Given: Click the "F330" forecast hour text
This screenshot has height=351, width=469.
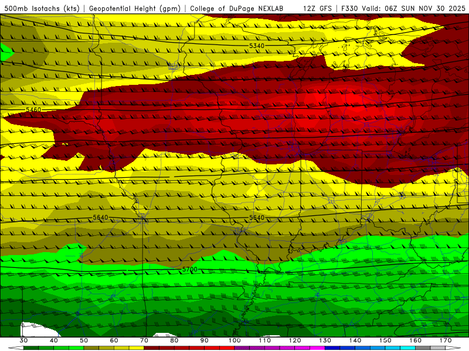Looking at the screenshot, I should 349,8.
